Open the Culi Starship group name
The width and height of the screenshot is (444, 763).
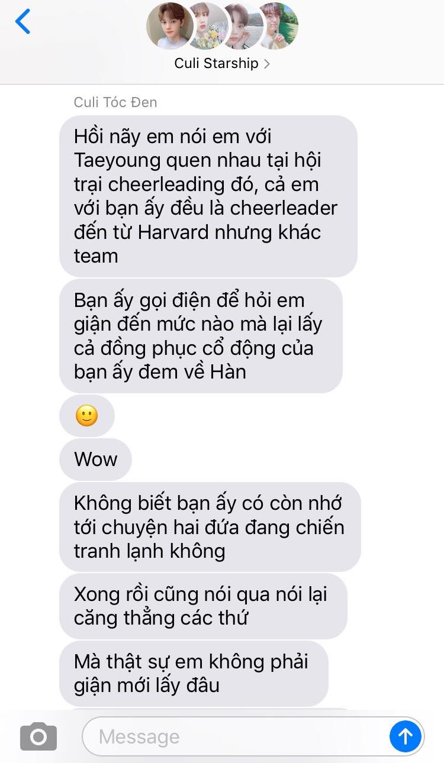pos(217,63)
